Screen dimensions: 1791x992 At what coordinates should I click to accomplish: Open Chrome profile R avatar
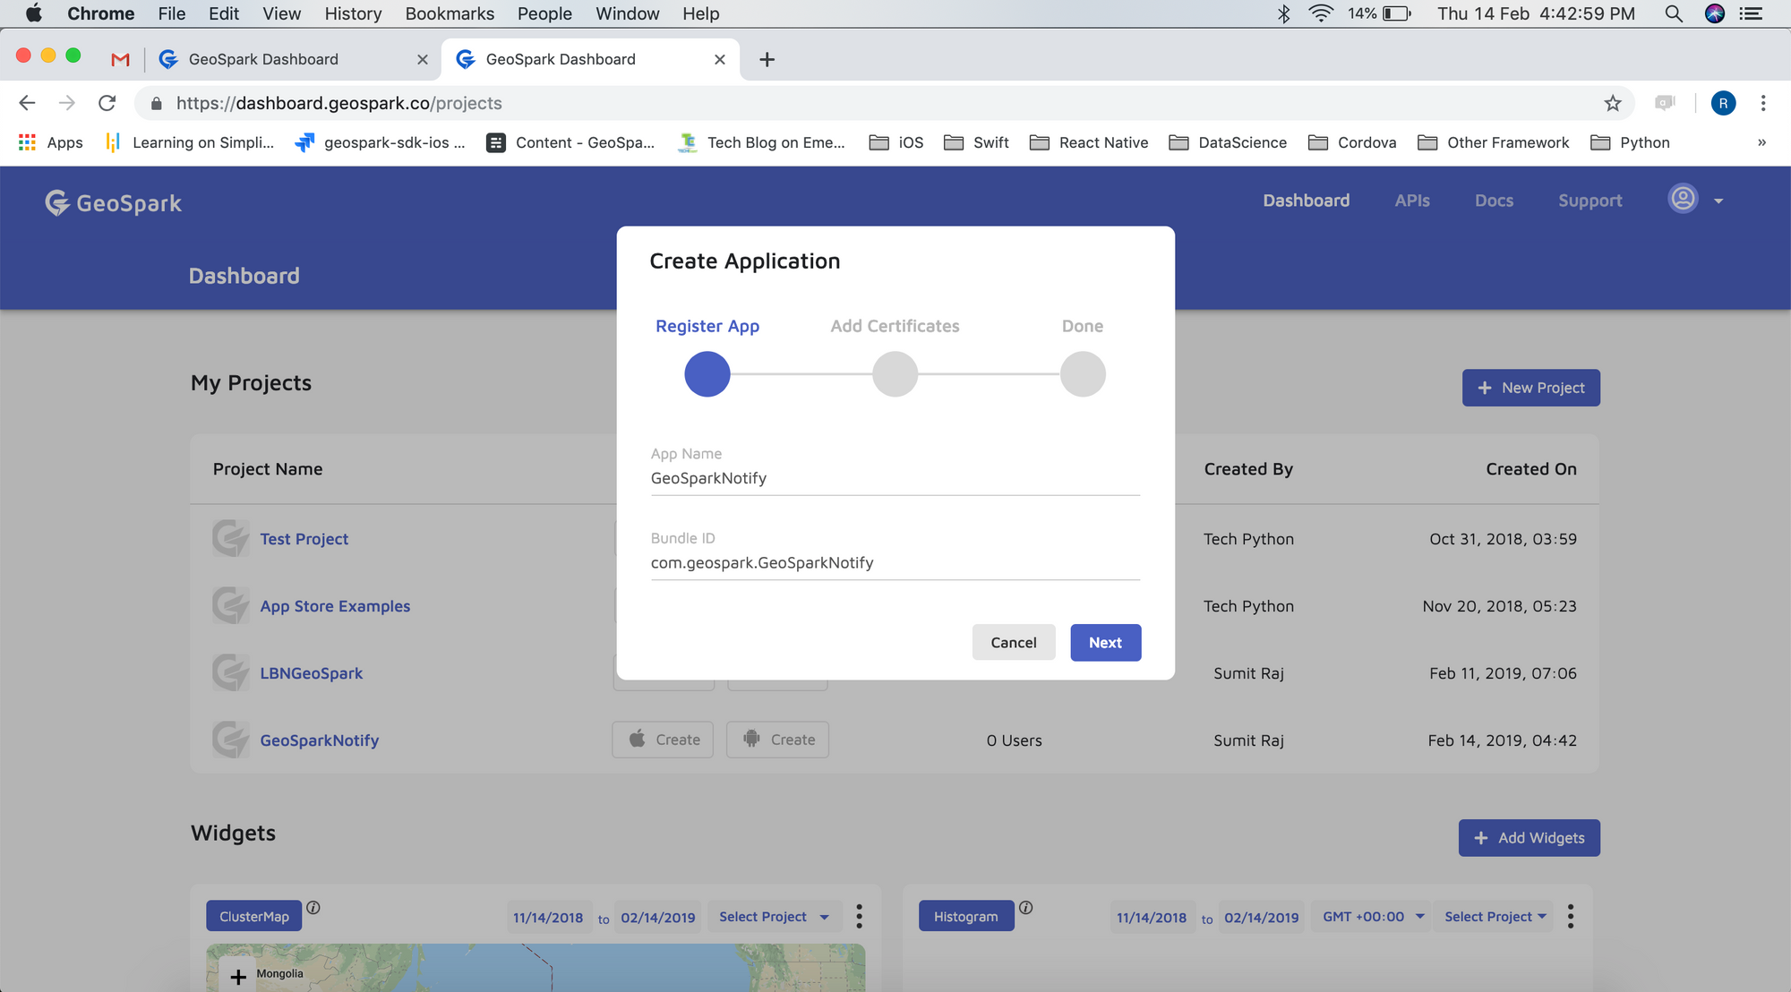[1723, 103]
